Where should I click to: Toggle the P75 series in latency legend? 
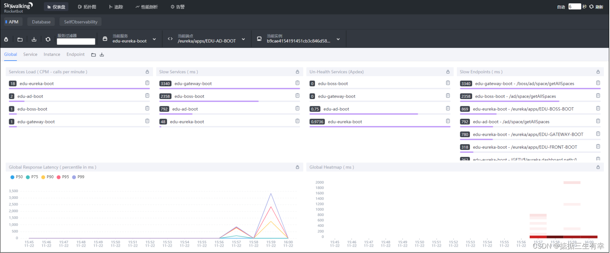32,177
